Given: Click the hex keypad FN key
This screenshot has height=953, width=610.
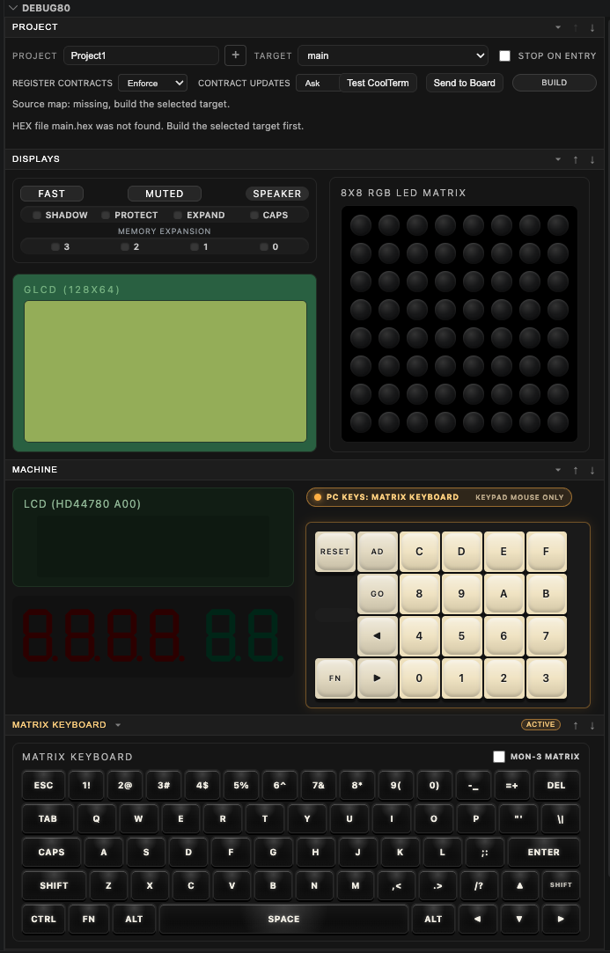Looking at the screenshot, I should point(335,678).
